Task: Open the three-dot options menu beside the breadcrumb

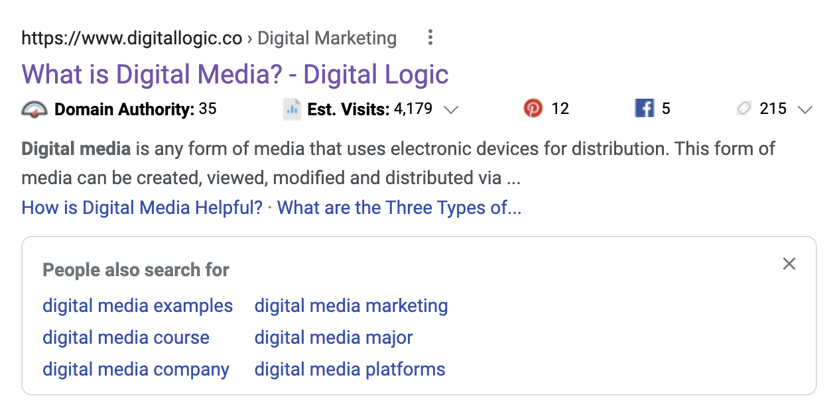Action: point(430,38)
